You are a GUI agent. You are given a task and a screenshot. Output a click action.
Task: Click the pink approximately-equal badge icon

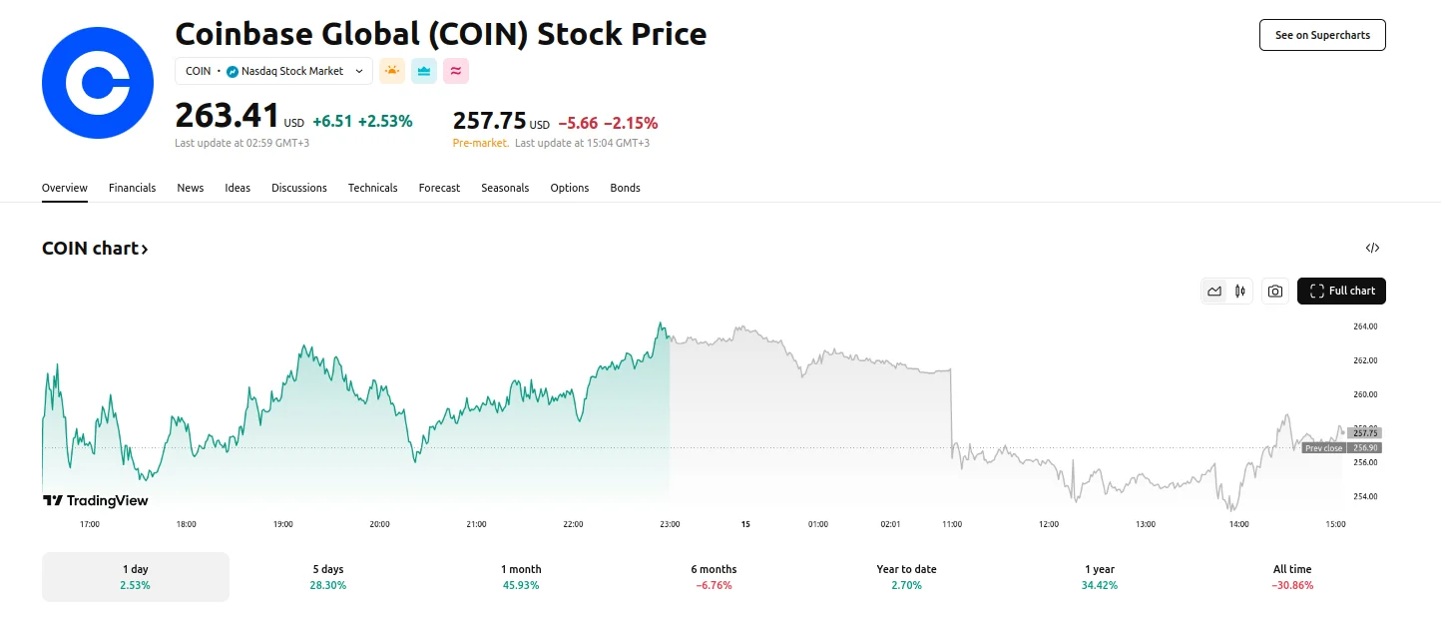[x=456, y=71]
